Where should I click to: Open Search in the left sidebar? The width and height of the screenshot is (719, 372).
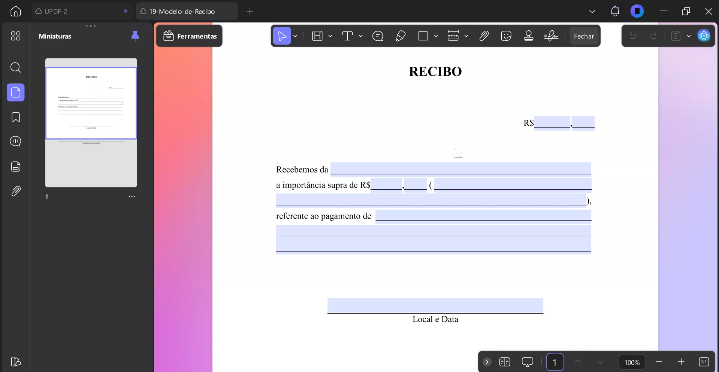click(15, 68)
